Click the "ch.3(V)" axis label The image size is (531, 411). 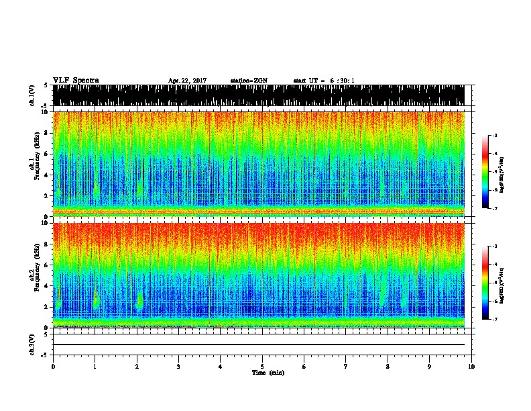[32, 345]
